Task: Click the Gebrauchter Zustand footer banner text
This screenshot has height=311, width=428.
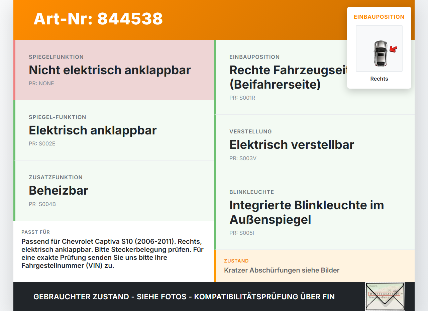Action: [184, 297]
